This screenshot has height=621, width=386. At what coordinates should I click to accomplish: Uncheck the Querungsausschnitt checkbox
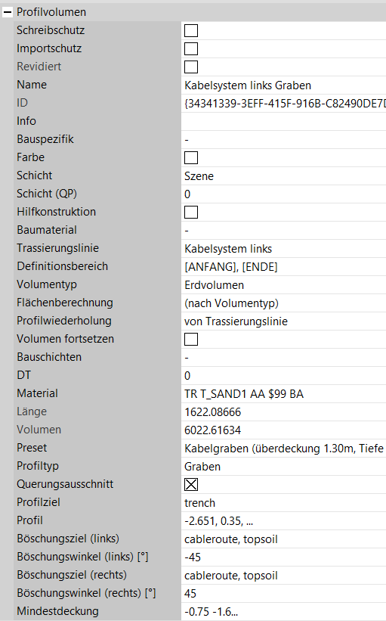[x=191, y=484]
